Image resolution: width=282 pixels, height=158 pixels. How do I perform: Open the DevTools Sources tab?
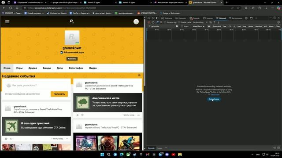click(208, 18)
